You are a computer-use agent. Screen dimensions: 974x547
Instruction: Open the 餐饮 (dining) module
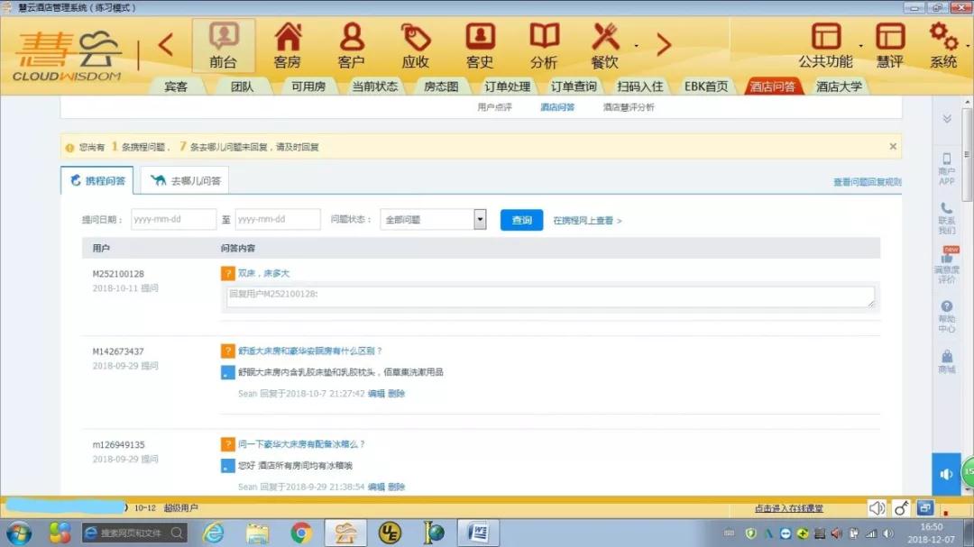tap(606, 45)
